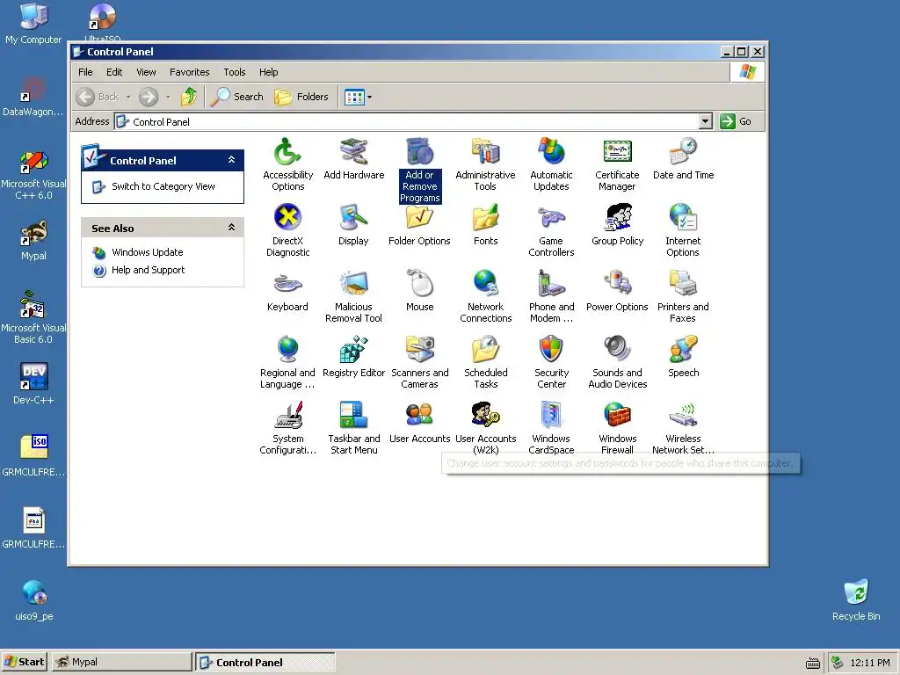Open Taskbar and Start Menu

click(353, 428)
